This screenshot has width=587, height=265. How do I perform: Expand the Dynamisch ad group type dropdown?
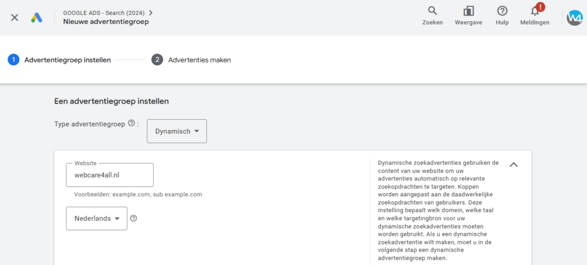click(x=177, y=131)
